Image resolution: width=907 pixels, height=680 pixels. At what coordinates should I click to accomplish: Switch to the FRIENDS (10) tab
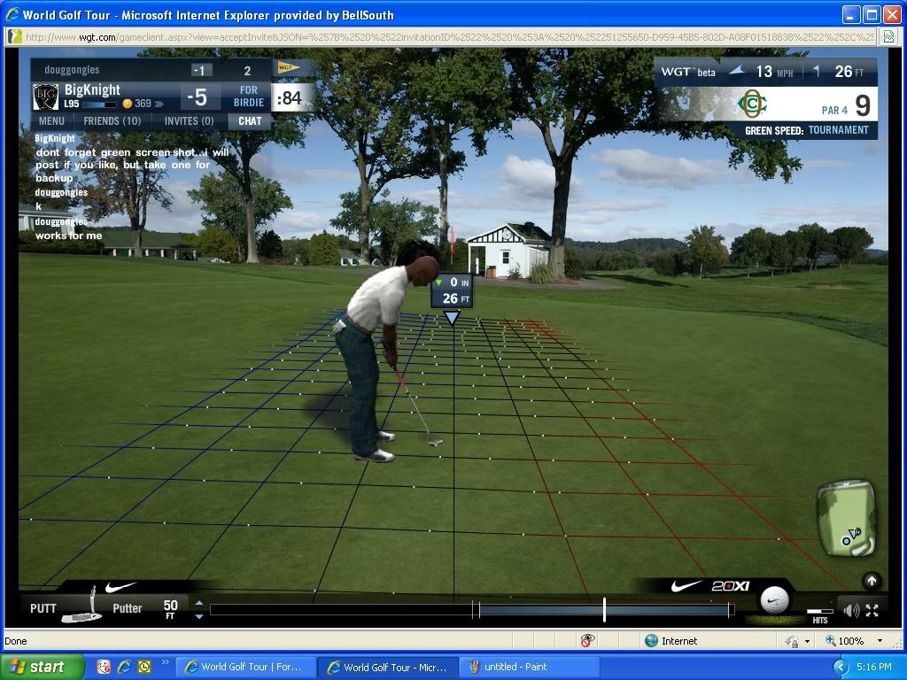click(x=112, y=121)
